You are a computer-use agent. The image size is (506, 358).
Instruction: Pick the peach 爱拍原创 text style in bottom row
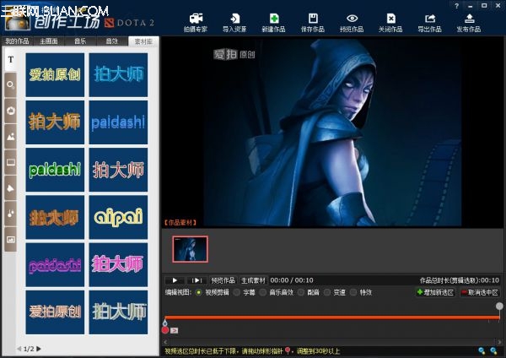[x=55, y=312]
